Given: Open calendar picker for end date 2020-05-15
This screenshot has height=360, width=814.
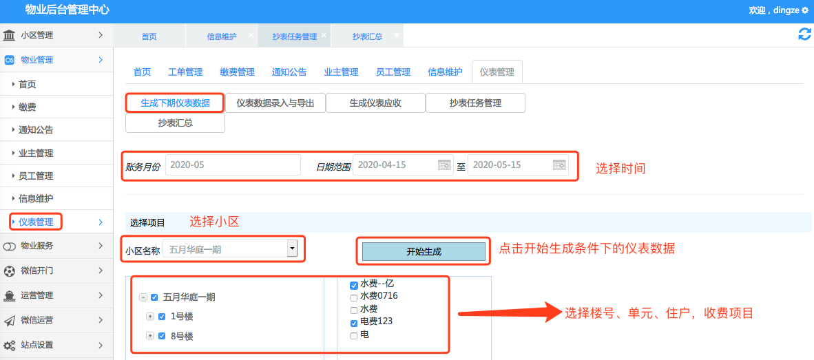Looking at the screenshot, I should pyautogui.click(x=559, y=165).
